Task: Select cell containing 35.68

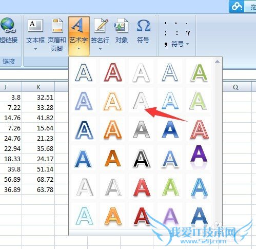Action: pyautogui.click(x=38, y=149)
